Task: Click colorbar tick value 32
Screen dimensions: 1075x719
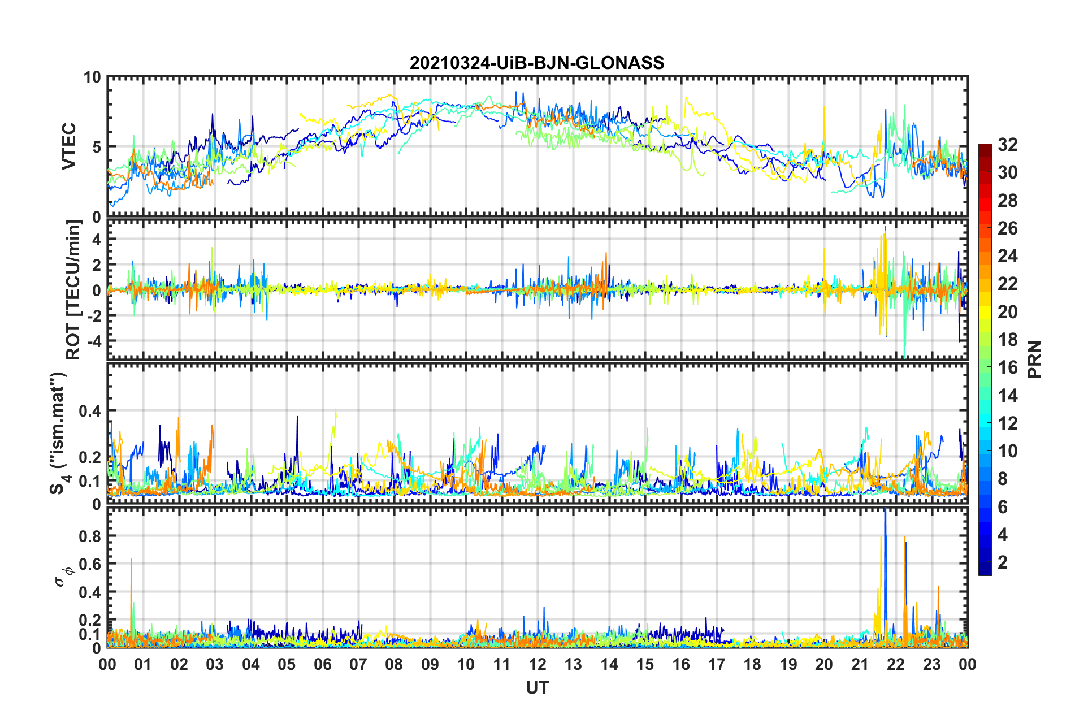Action: 1007,145
